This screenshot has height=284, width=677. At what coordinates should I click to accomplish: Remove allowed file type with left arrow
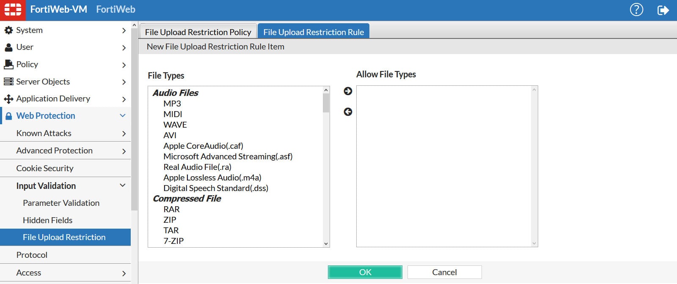point(348,112)
